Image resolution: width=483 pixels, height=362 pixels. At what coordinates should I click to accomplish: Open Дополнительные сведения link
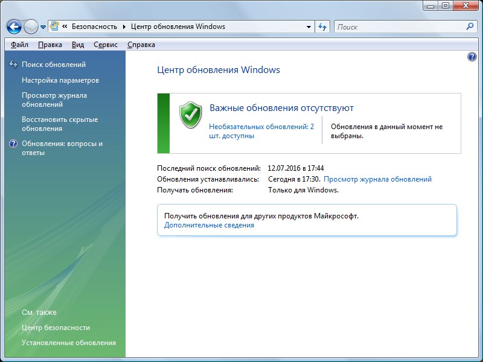(209, 225)
